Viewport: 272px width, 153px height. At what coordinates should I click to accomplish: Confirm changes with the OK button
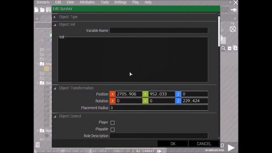click(x=173, y=144)
